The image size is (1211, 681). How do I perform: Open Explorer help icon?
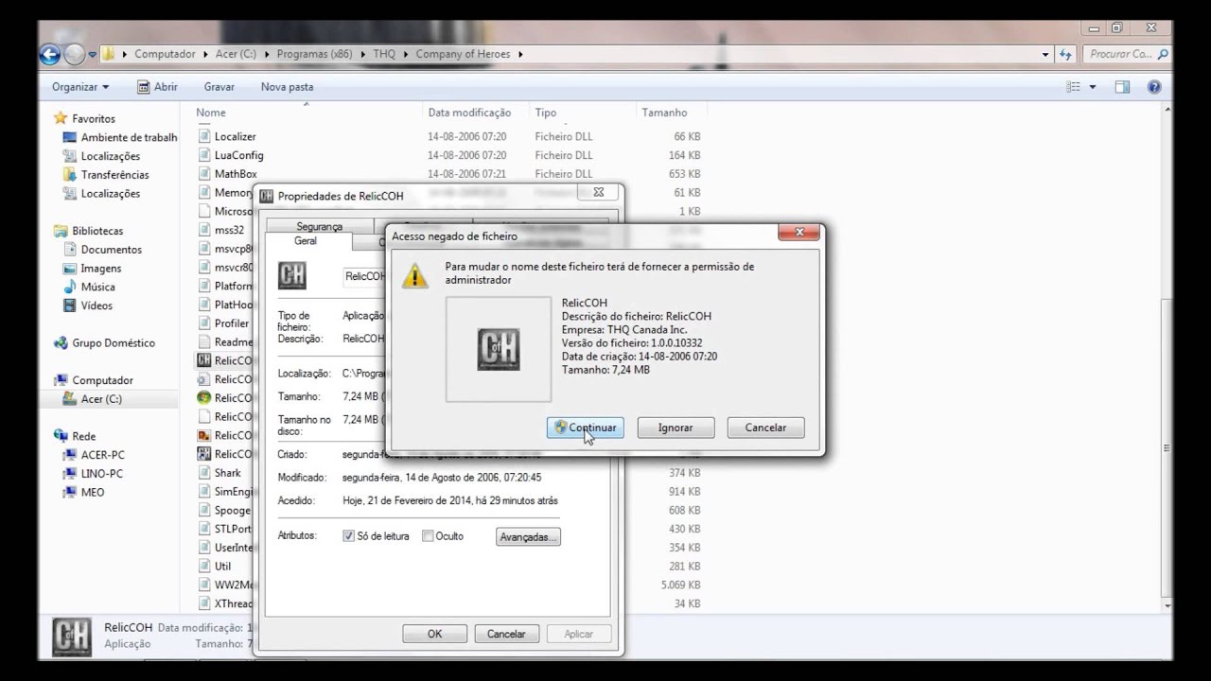coord(1154,87)
